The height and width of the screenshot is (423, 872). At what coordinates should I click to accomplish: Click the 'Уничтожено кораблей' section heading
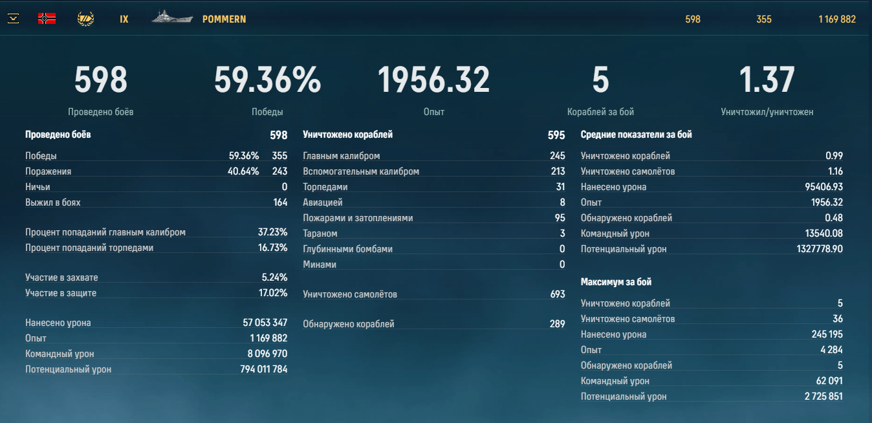(347, 135)
